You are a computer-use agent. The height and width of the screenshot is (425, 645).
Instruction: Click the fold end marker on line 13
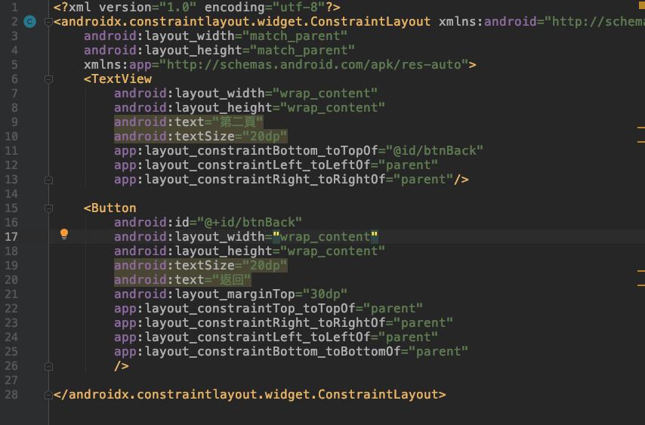(48, 180)
